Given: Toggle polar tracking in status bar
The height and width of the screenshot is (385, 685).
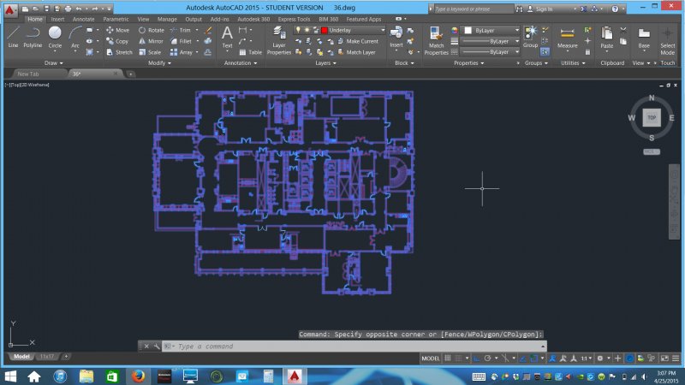Looking at the screenshot, I should point(487,358).
